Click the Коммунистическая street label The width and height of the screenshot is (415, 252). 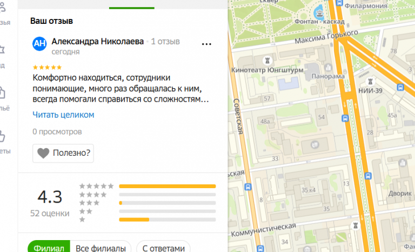[264, 230]
